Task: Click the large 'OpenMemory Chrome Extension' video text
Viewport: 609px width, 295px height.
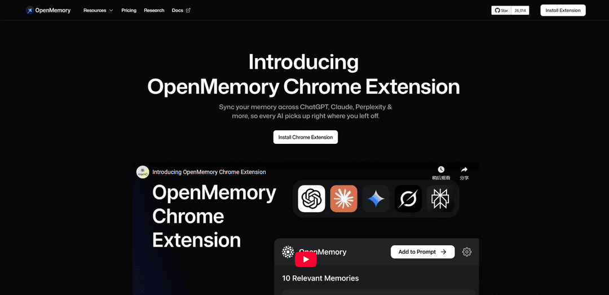Action: tap(214, 217)
